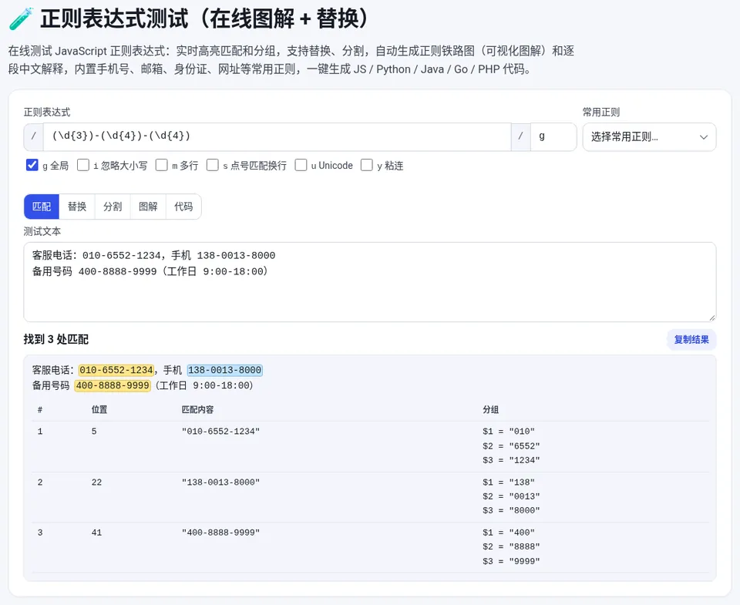Click the 常用正则 label
This screenshot has width=740, height=605.
(600, 113)
